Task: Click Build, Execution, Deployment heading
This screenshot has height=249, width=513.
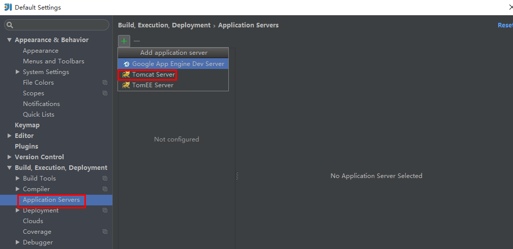Action: click(x=61, y=168)
